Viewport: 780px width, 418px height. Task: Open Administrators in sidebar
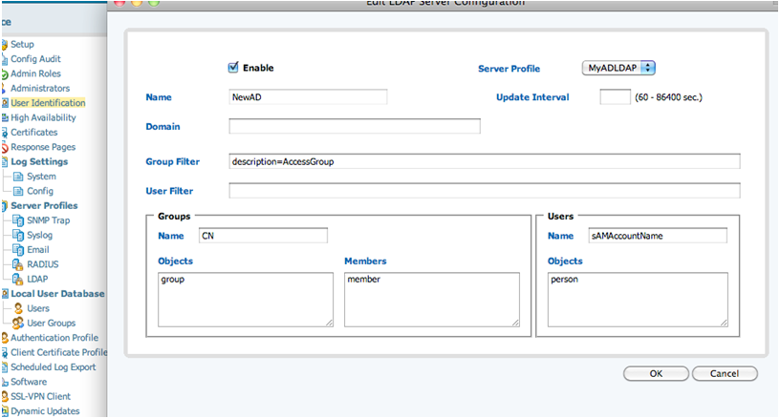[x=40, y=89]
